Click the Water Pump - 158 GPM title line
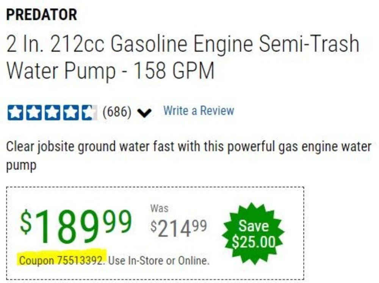Image resolution: width=379 pixels, height=283 pixels. pyautogui.click(x=110, y=70)
